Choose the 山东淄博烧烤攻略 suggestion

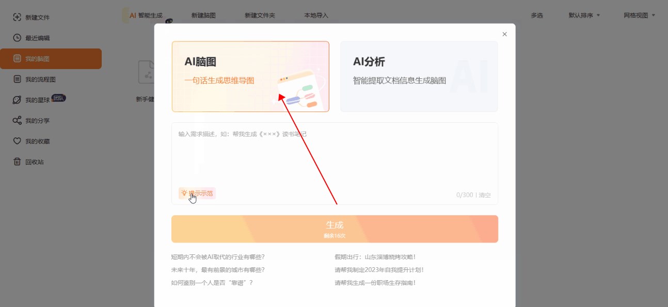pyautogui.click(x=375, y=257)
